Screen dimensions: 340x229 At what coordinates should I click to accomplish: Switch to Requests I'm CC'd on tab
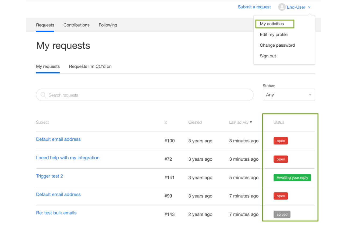coord(90,67)
